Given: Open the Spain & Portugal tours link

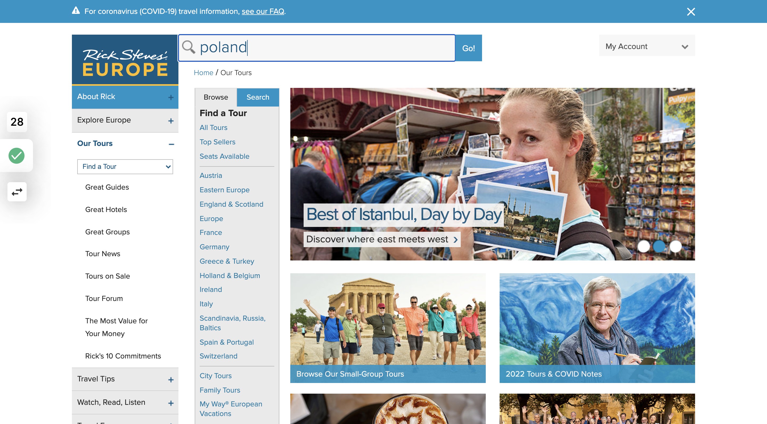Looking at the screenshot, I should click(227, 343).
